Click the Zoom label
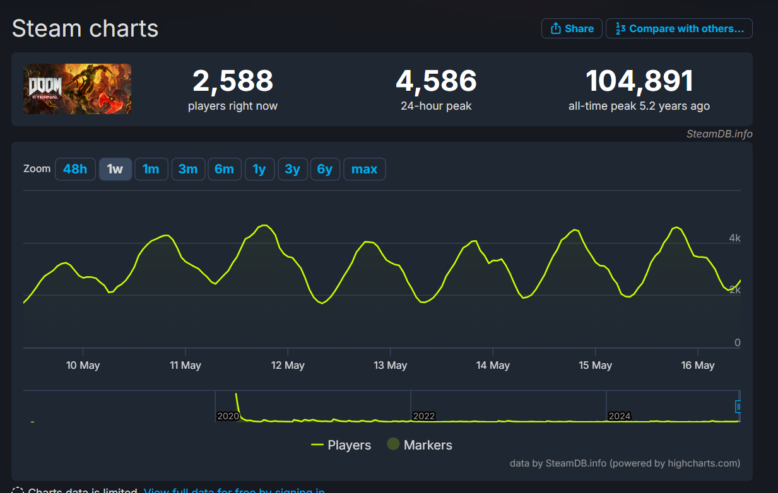The height and width of the screenshot is (493, 778). [x=37, y=169]
